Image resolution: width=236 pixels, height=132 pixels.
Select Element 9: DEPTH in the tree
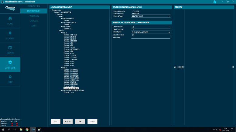tap(70, 86)
